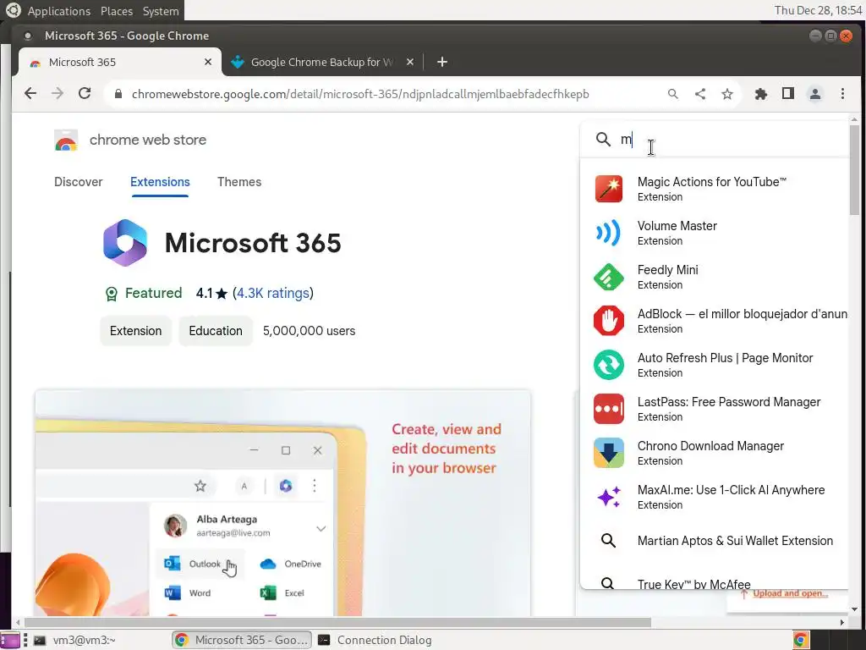Click the Microsoft 365 extension logo

[125, 243]
